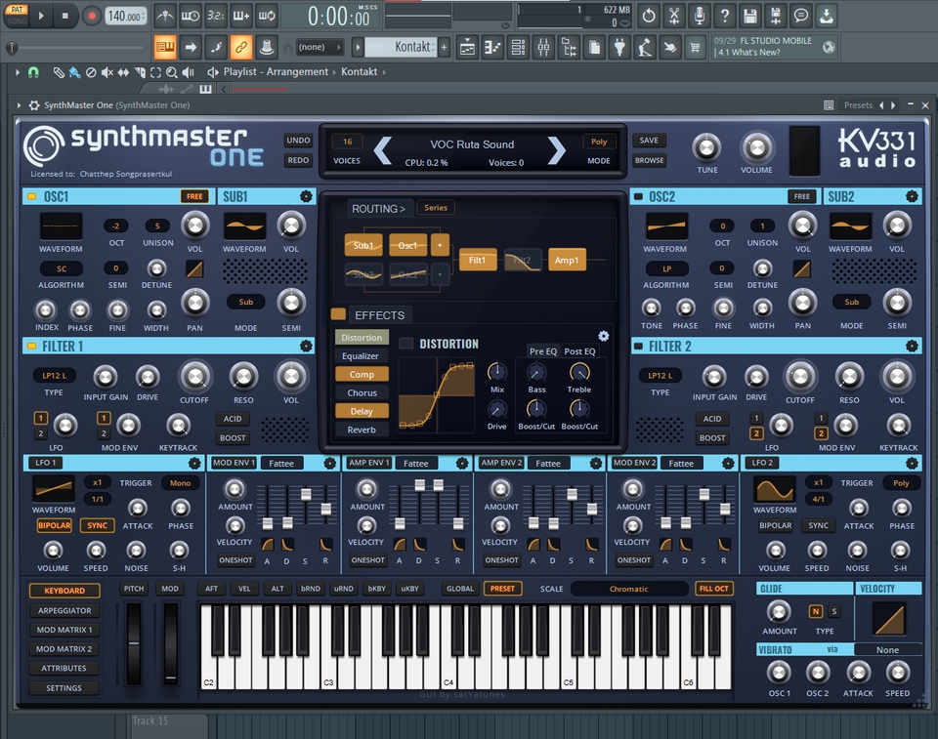This screenshot has width=938, height=739.
Task: Go to next preset with right arrow
Action: click(x=556, y=150)
